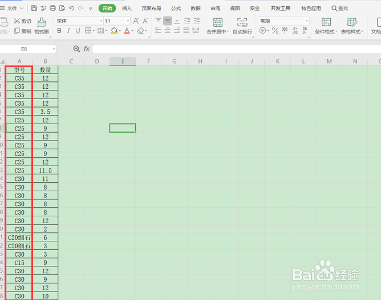Switch to the 审阅 tab
381x300 pixels.
pyautogui.click(x=215, y=9)
